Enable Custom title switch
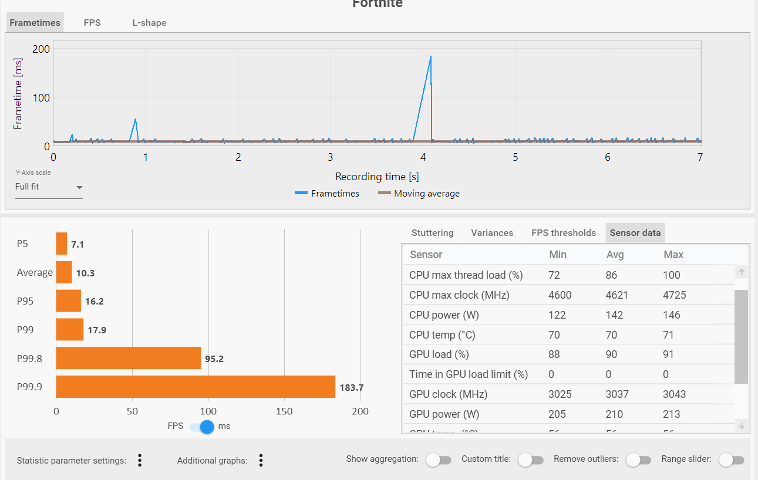 pyautogui.click(x=530, y=459)
